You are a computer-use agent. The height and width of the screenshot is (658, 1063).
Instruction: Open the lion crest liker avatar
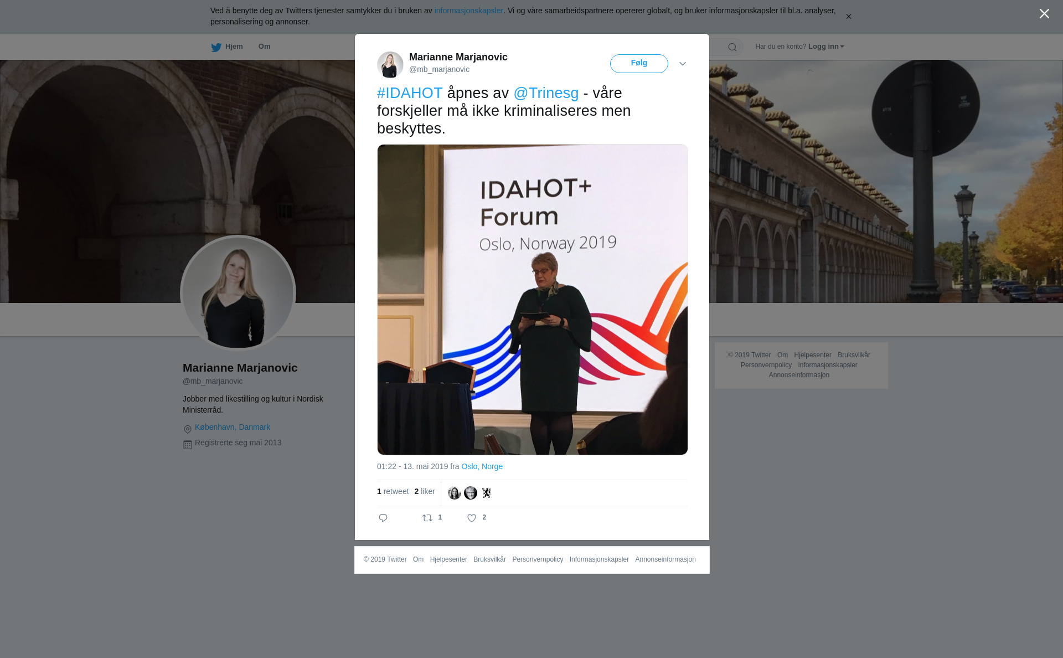pos(487,493)
